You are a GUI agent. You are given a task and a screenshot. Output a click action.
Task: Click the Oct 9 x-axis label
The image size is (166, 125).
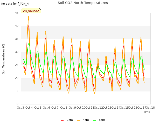click(x=72, y=108)
